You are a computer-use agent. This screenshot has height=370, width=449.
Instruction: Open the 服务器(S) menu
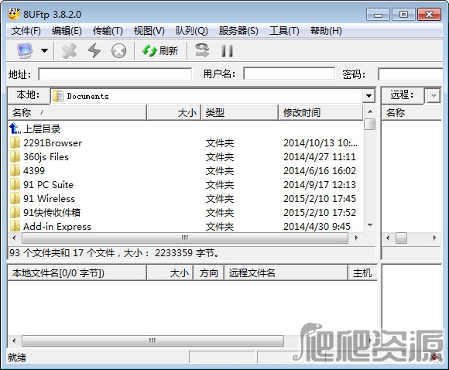click(x=238, y=31)
